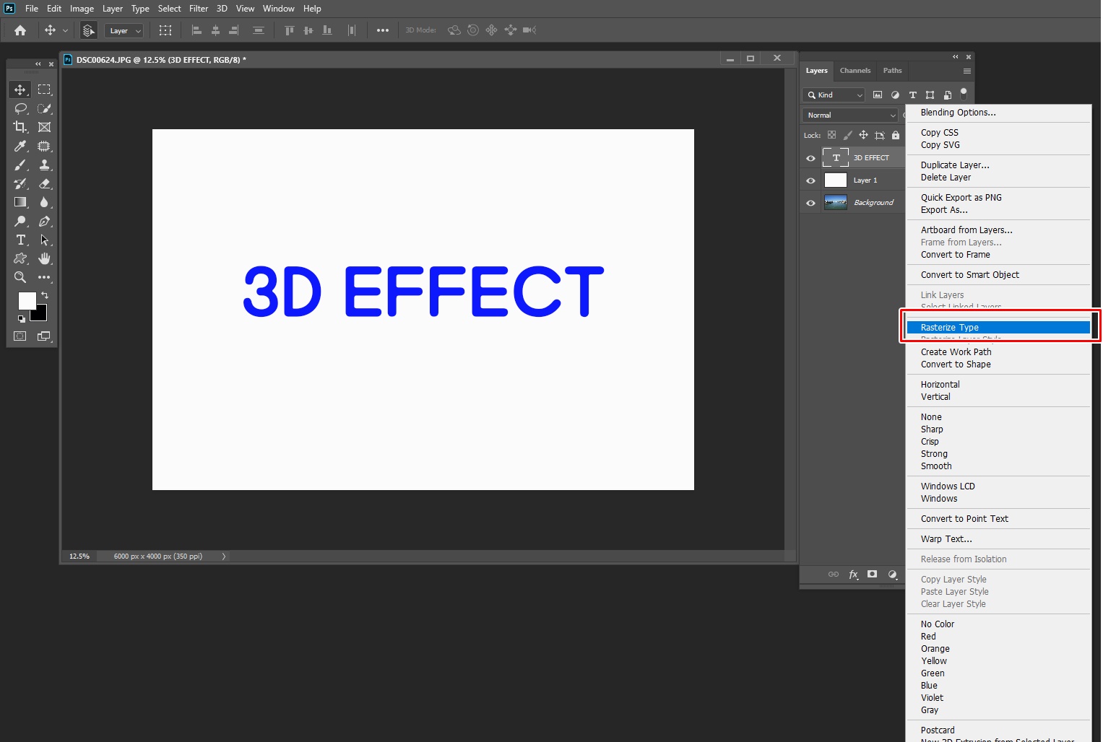This screenshot has height=742, width=1103.
Task: Select the Rectangular Marquee tool
Action: [45, 90]
